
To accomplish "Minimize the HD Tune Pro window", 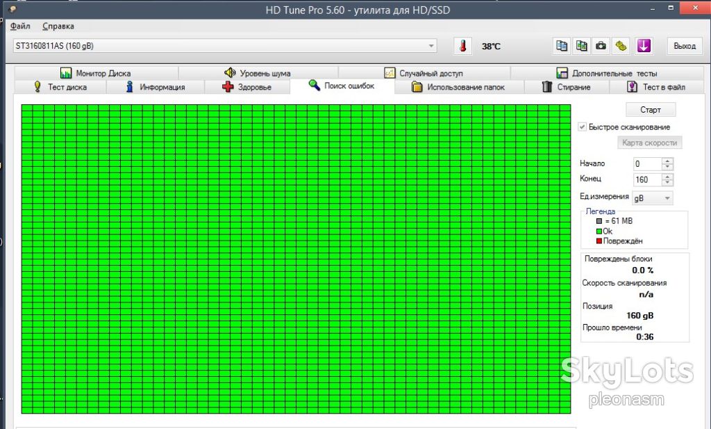I will pyautogui.click(x=653, y=8).
